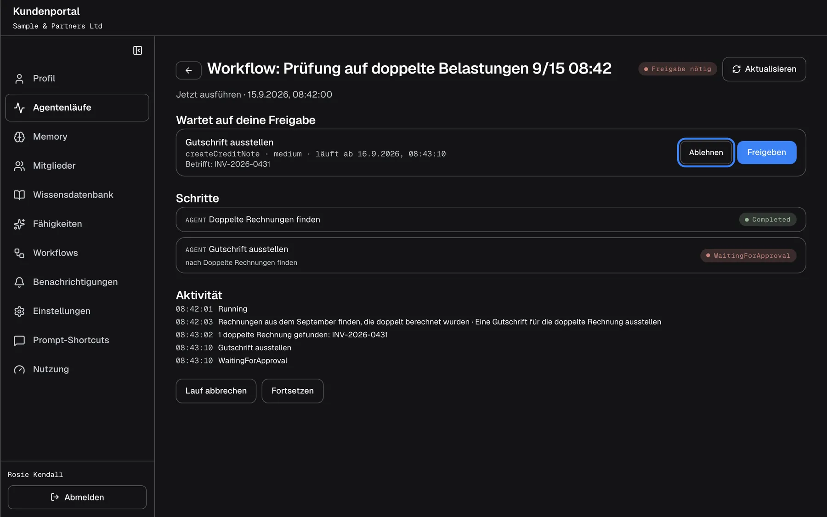Screen dimensions: 827x517
Task: Collapse the sidebar with the panel icon
Action: [137, 51]
